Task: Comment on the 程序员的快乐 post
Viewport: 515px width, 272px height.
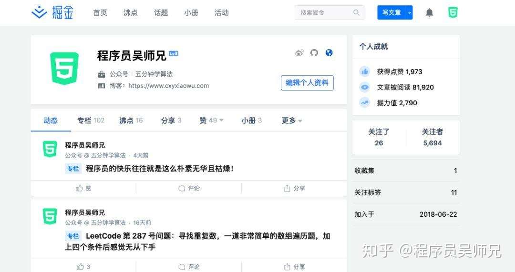Action: 189,188
